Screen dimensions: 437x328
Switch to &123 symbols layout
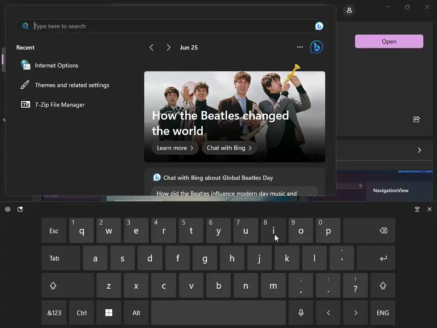tap(54, 313)
